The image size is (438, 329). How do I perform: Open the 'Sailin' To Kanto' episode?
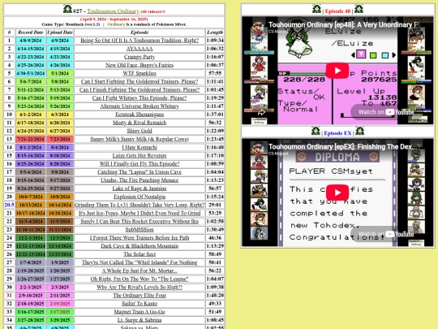point(140,304)
